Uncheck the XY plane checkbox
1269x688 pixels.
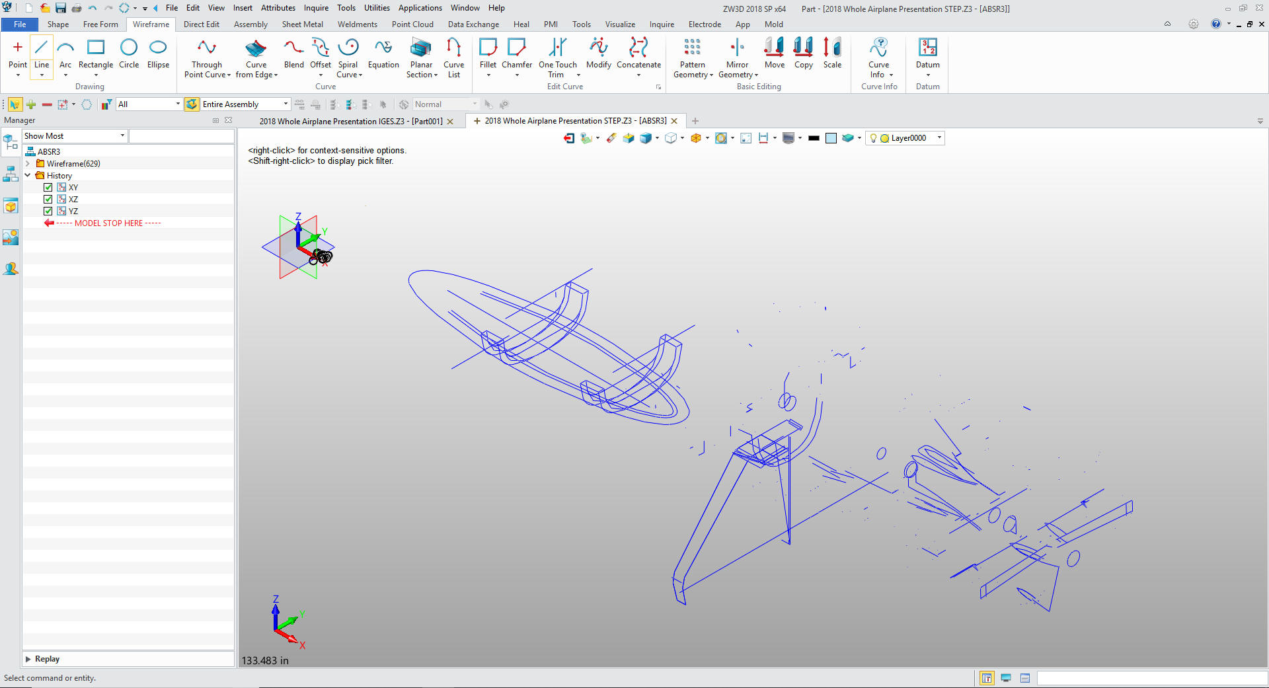48,188
